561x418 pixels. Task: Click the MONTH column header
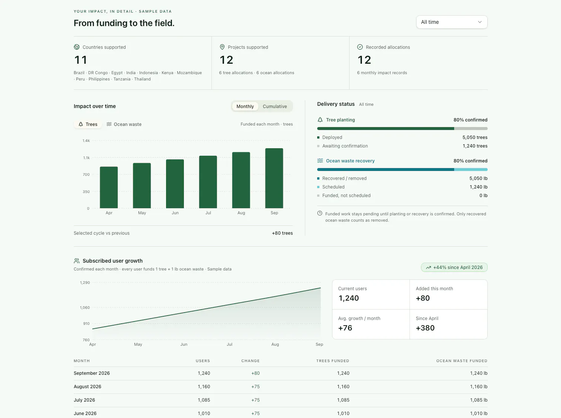pyautogui.click(x=82, y=361)
